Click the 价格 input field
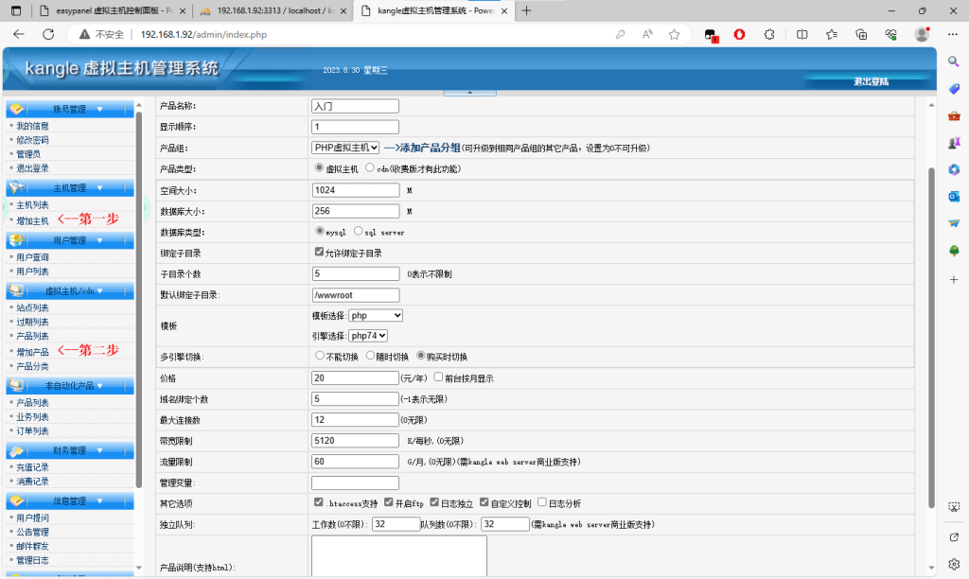This screenshot has width=969, height=579. pyautogui.click(x=354, y=377)
